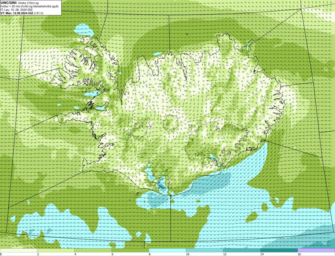Viewport: 335px width, 256px height.
Task: Click the 12–14 m/s legend swatch
Action: pos(242,251)
